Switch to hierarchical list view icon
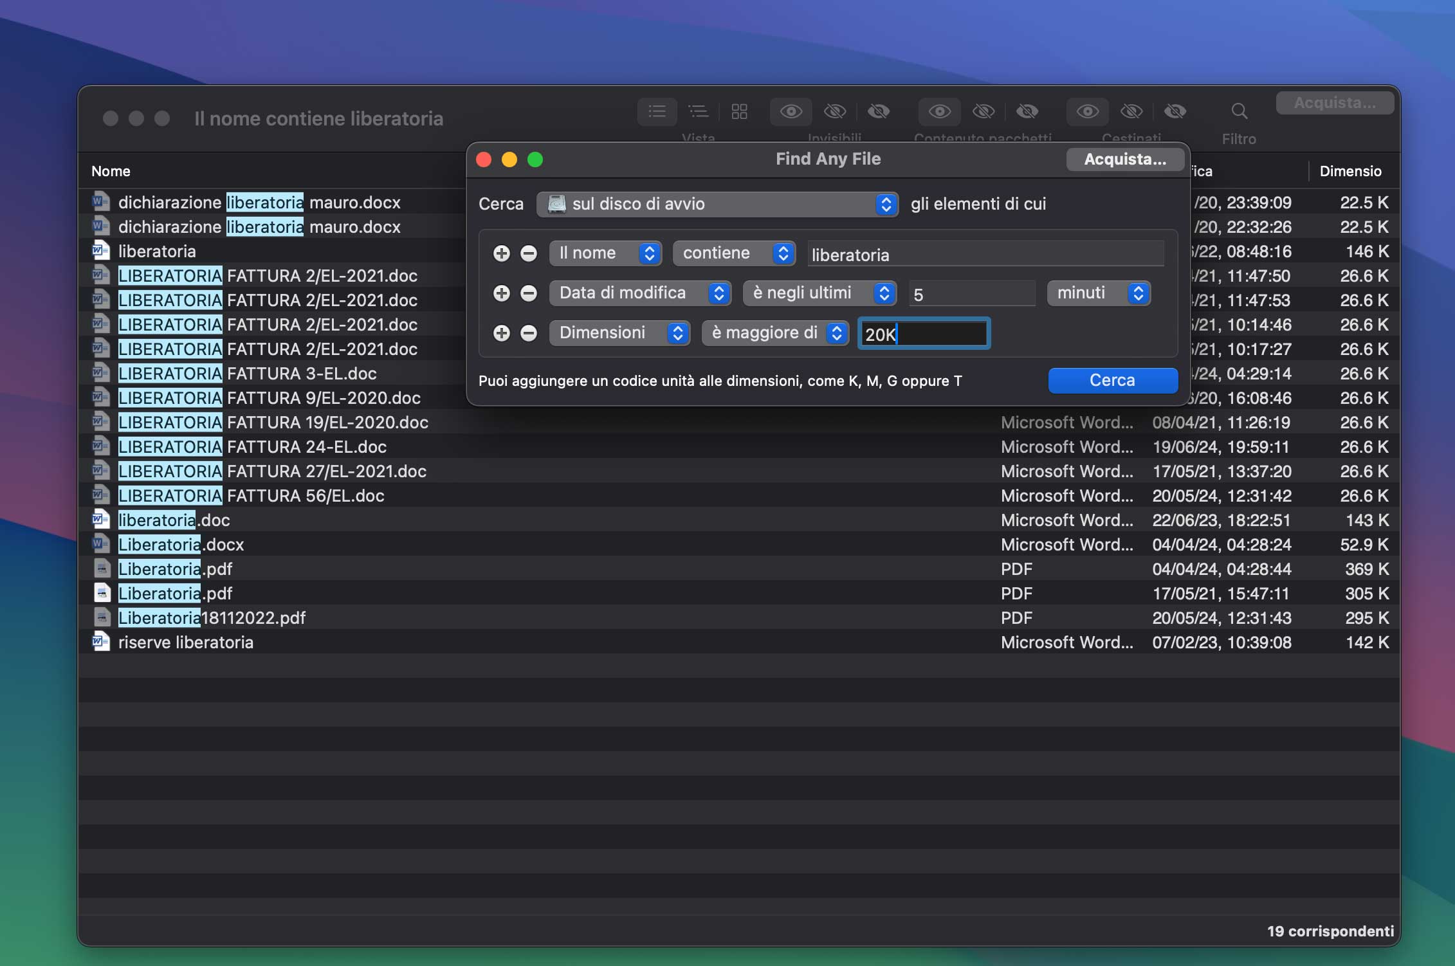The image size is (1455, 966). click(x=698, y=111)
